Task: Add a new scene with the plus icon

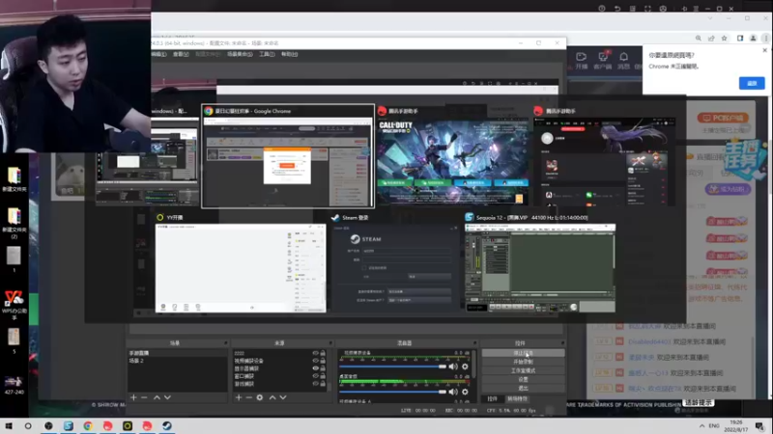Action: (x=133, y=397)
